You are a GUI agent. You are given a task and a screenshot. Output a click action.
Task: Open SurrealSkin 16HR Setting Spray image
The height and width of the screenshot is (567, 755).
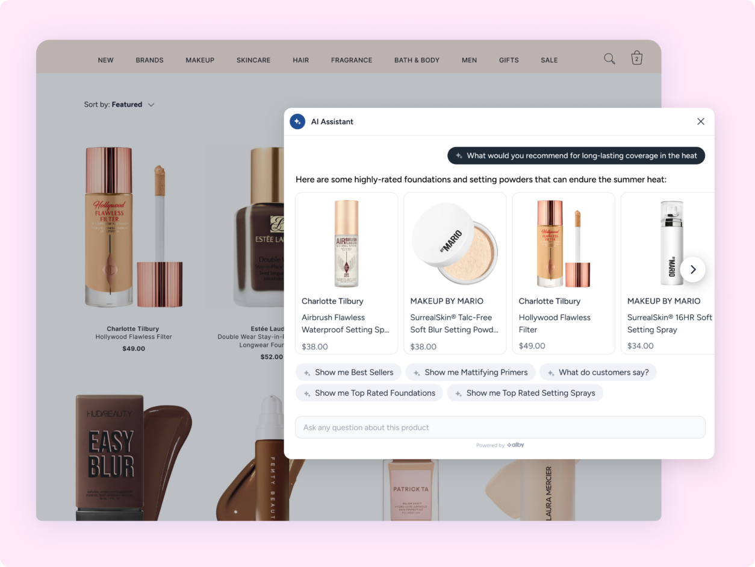click(x=671, y=243)
